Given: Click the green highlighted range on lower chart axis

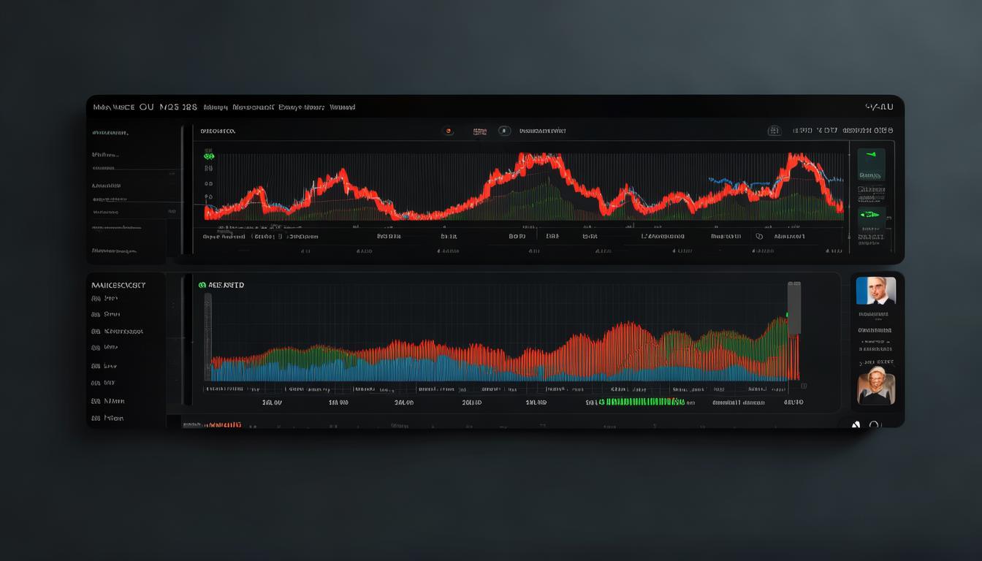Looking at the screenshot, I should coord(642,402).
